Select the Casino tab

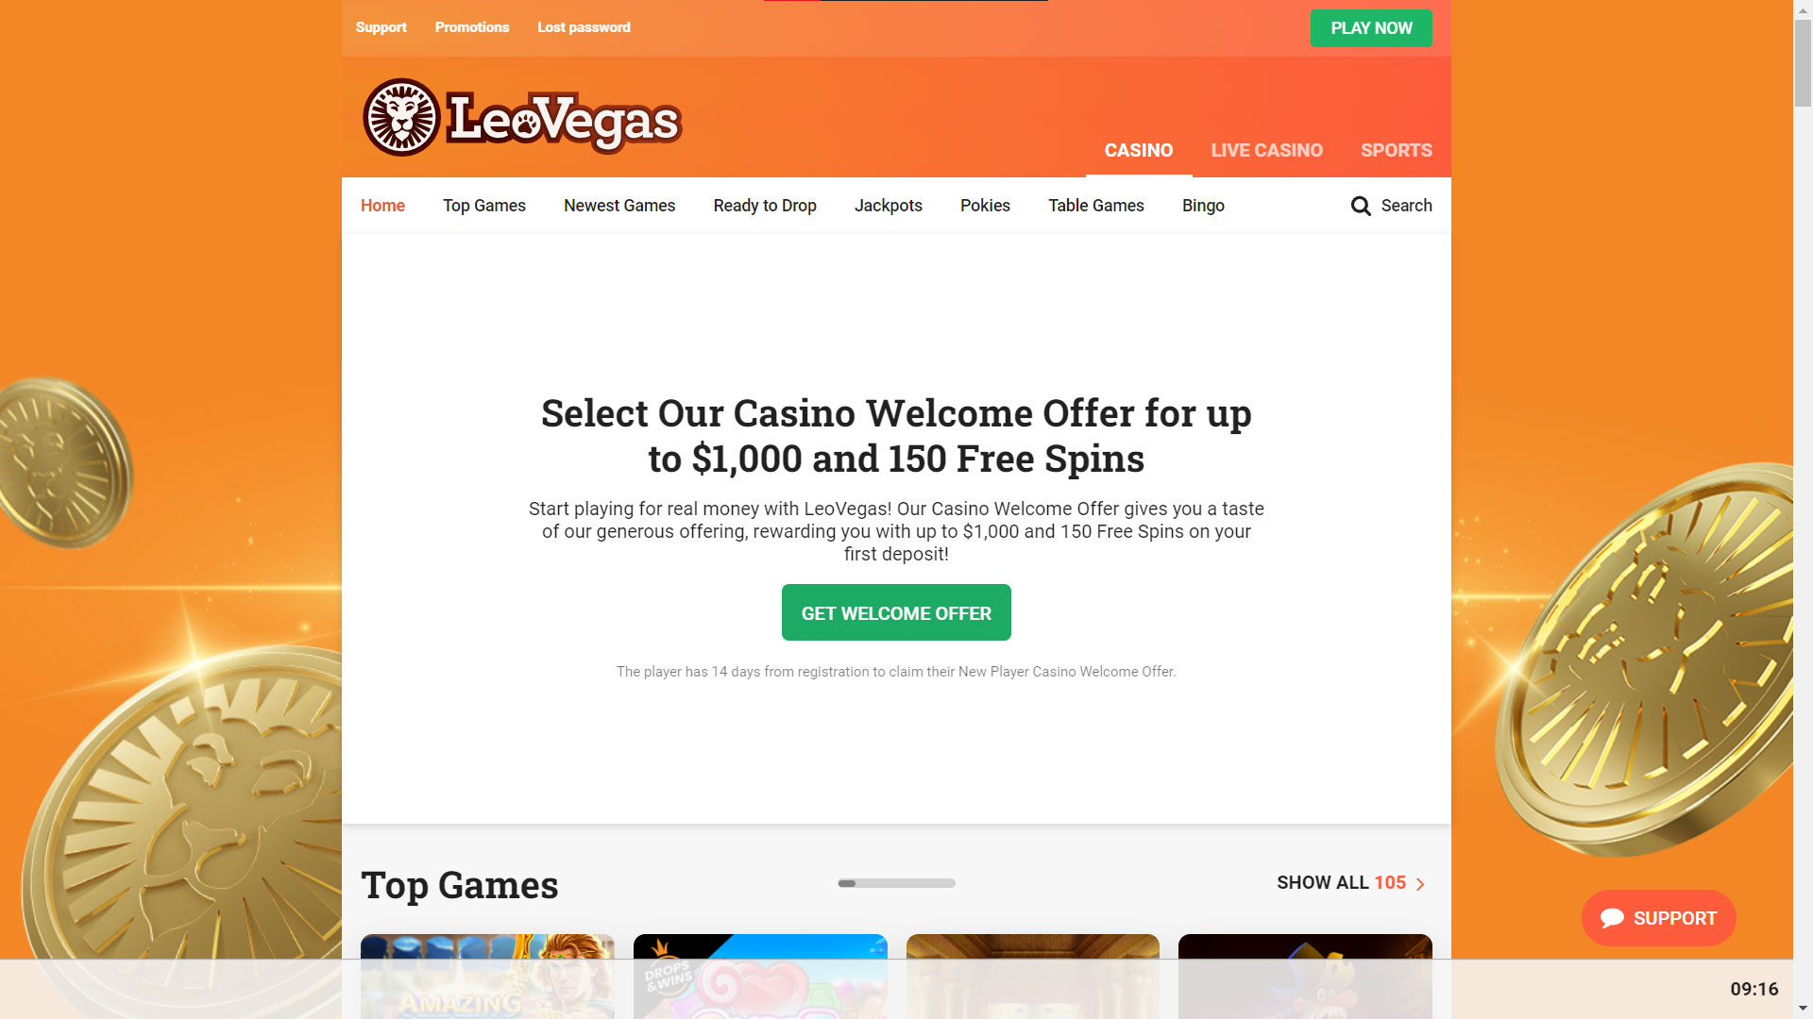pyautogui.click(x=1139, y=150)
